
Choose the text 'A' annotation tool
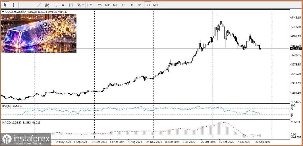coord(63,5)
